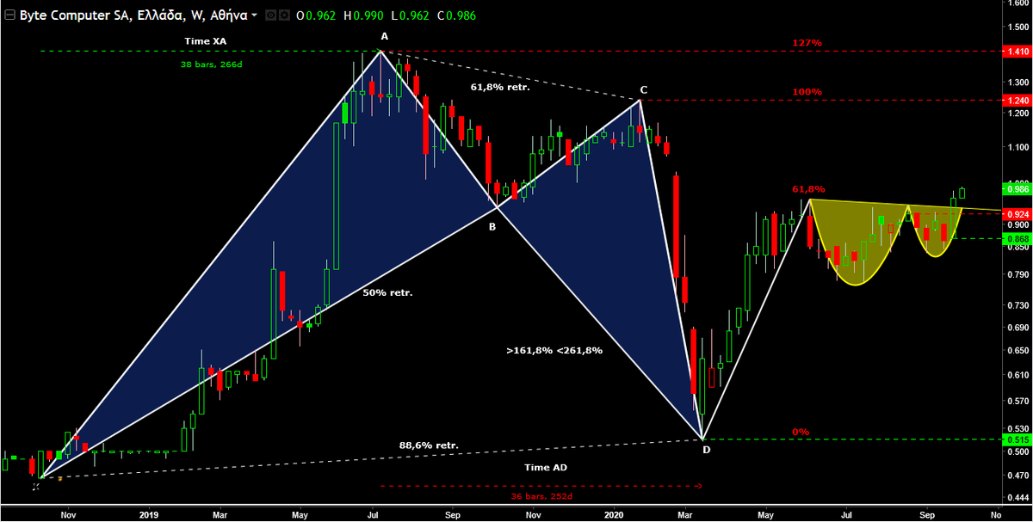Image resolution: width=1033 pixels, height=522 pixels.
Task: Click the red 100% Fibonacci level label
Action: click(x=807, y=92)
